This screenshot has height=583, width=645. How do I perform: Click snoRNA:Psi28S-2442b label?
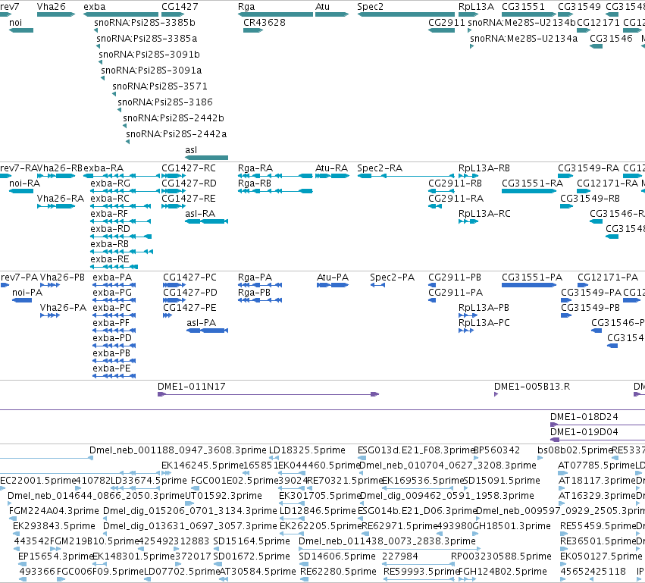pyautogui.click(x=174, y=118)
